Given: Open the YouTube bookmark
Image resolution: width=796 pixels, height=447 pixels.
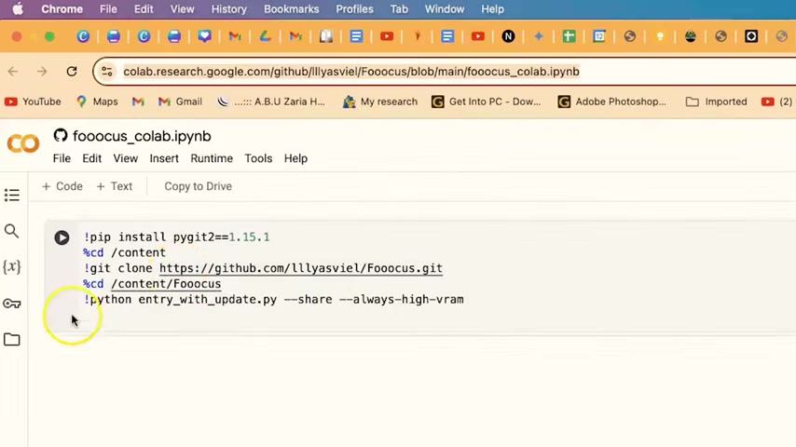Looking at the screenshot, I should (x=33, y=102).
